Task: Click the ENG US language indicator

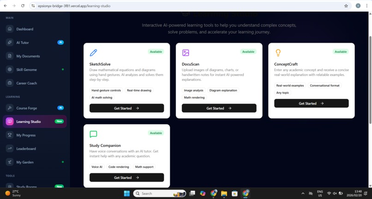Action: 320,193
